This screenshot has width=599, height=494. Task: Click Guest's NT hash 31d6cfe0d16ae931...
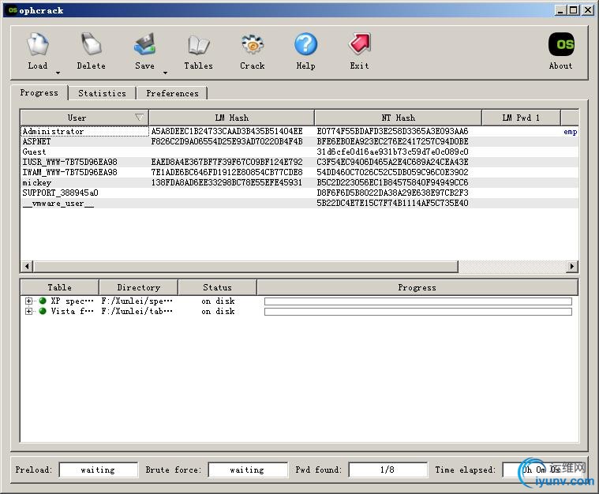392,152
